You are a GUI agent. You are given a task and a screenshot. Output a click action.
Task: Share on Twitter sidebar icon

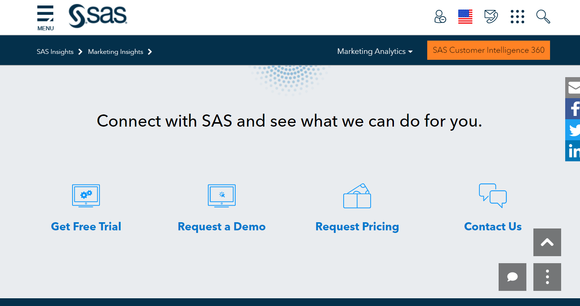[x=573, y=130]
